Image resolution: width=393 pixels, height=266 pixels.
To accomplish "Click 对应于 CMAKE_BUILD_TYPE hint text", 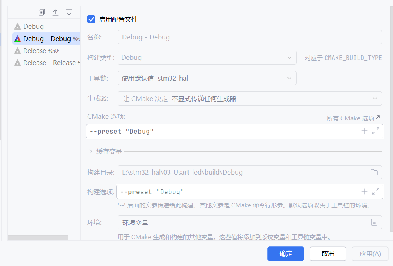I will coord(343,58).
